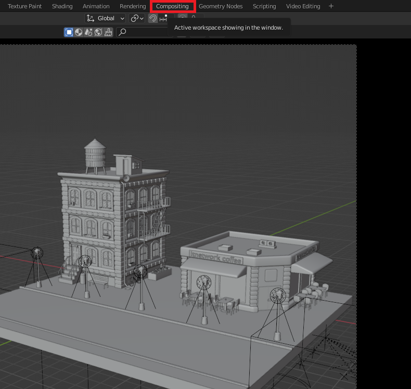Click the Compositing workspace tab
The height and width of the screenshot is (389, 411).
pyautogui.click(x=172, y=6)
